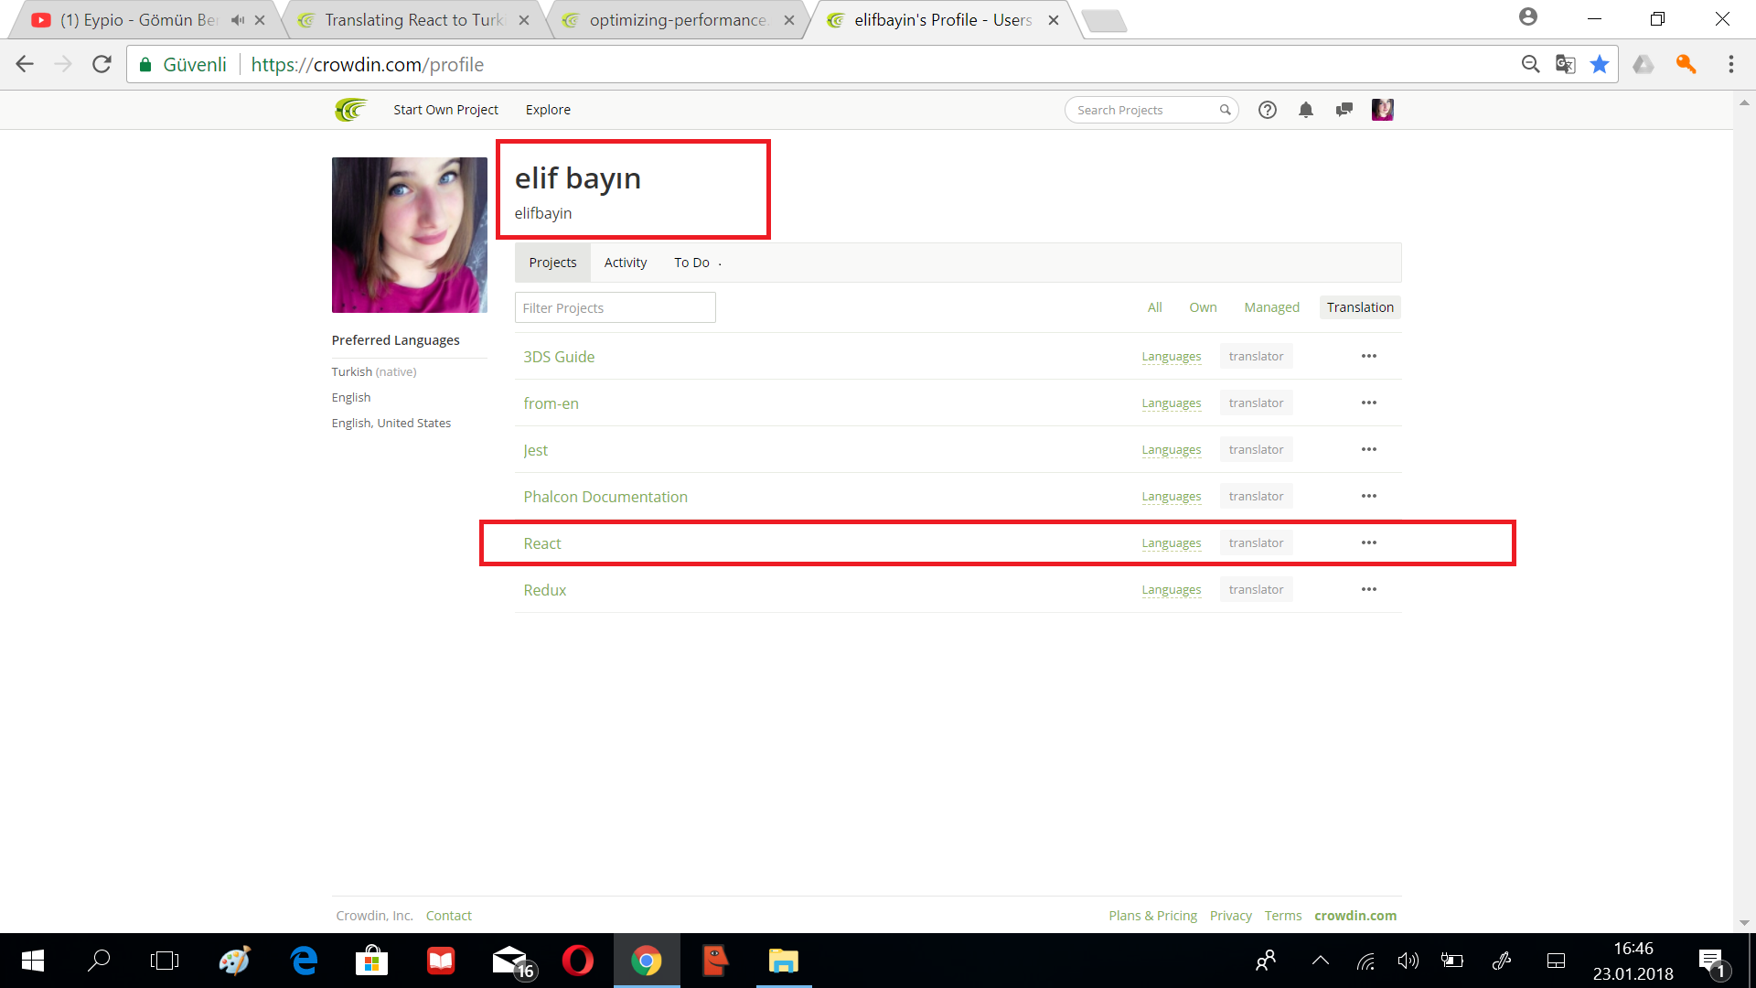The image size is (1756, 988).
Task: Open the React project
Action: coord(542,543)
